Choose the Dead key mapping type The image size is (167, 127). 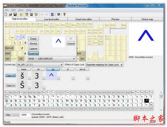point(33,53)
